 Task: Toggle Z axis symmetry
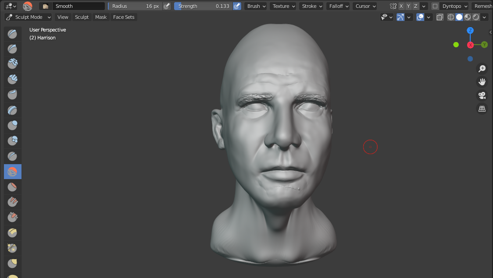(x=416, y=6)
